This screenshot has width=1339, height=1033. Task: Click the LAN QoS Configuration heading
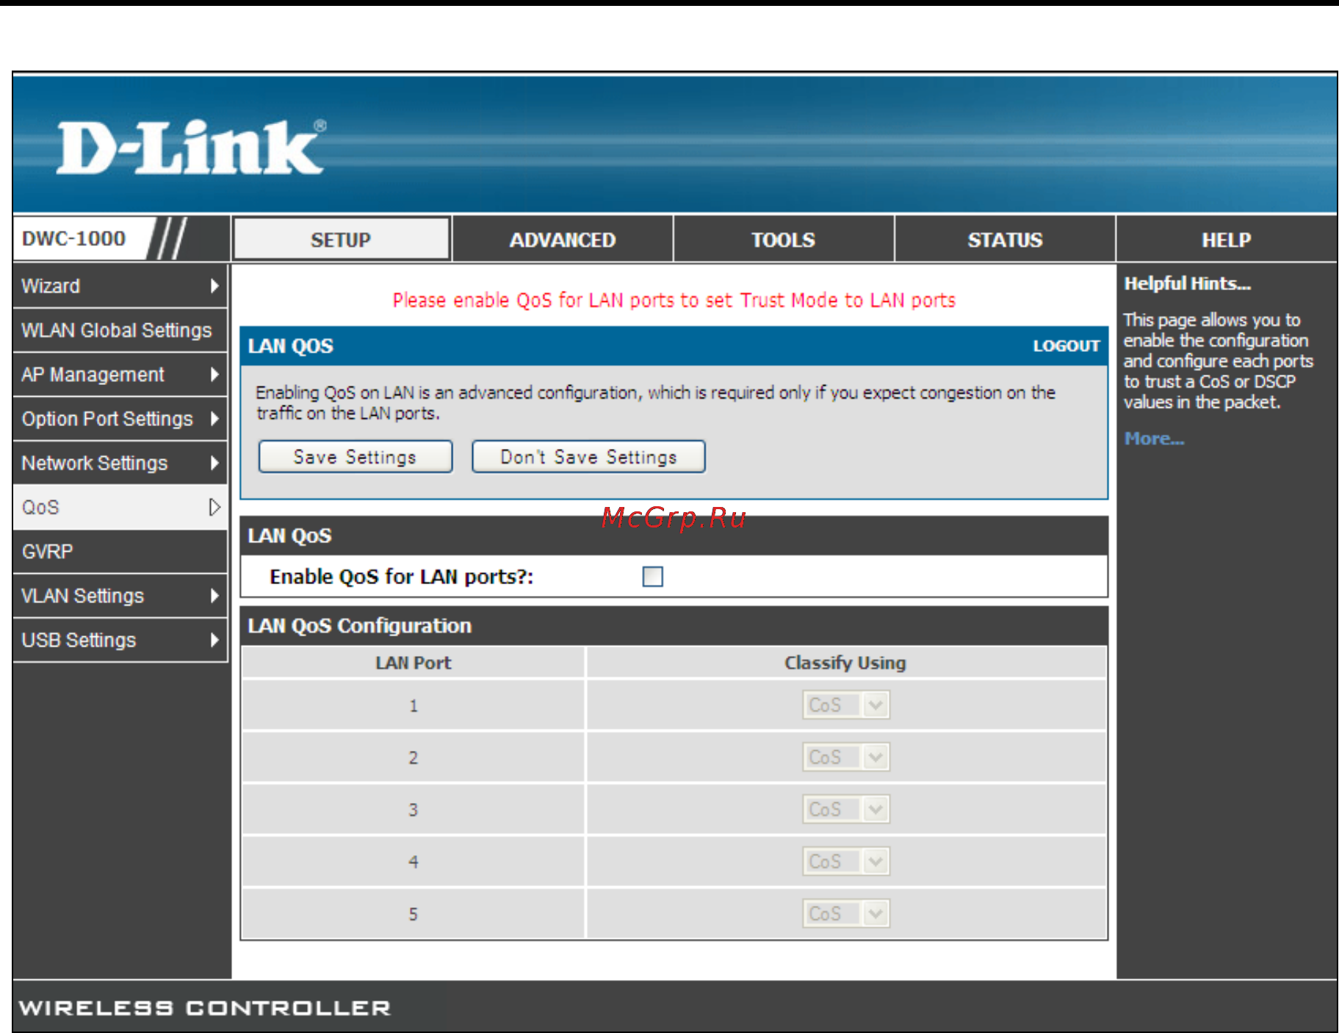[x=360, y=626]
